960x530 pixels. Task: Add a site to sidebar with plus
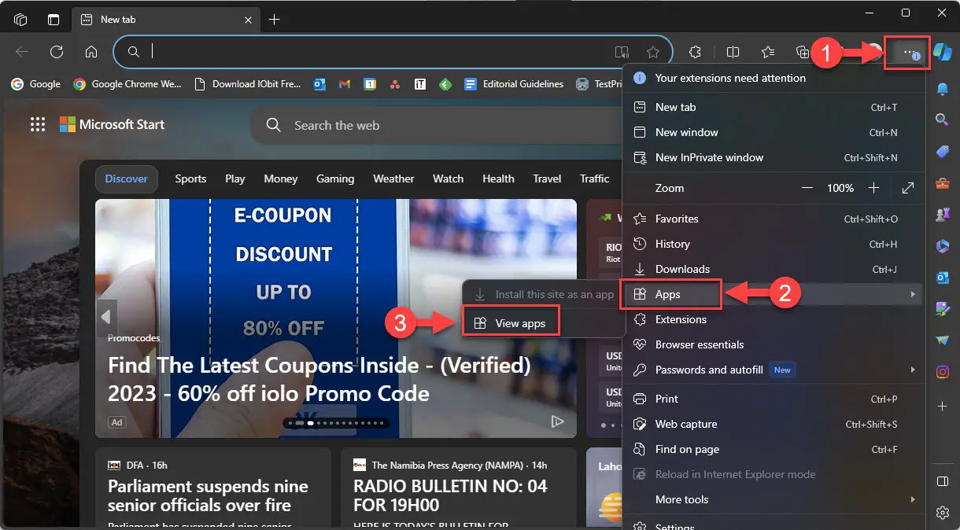pos(942,406)
